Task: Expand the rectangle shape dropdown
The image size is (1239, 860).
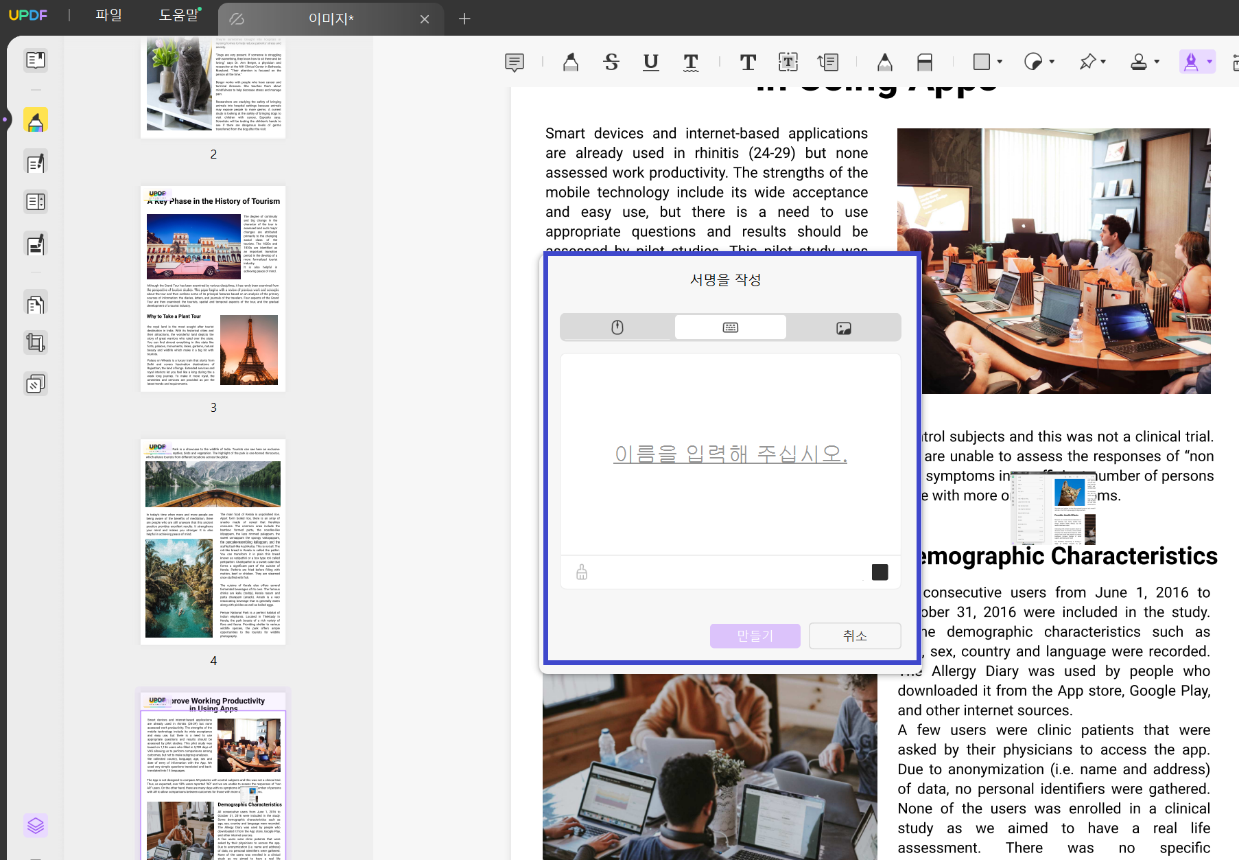Action: coord(1000,62)
